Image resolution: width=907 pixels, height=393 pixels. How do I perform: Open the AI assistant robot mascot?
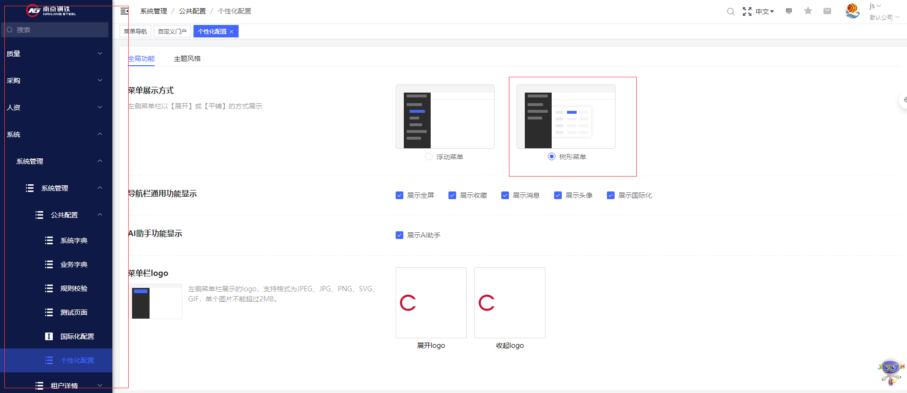click(891, 371)
